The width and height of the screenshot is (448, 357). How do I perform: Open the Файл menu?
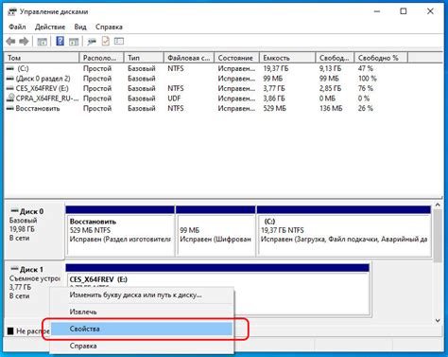tap(17, 27)
